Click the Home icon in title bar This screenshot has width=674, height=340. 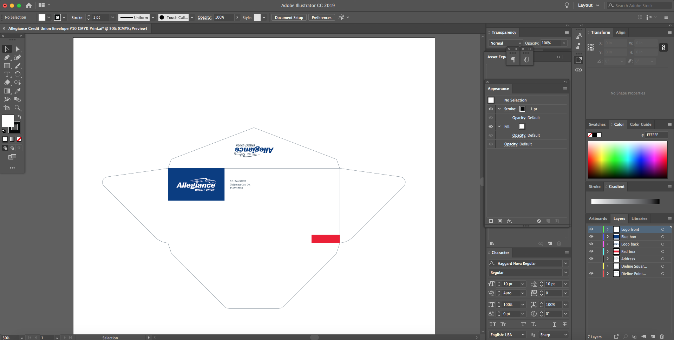tap(29, 5)
